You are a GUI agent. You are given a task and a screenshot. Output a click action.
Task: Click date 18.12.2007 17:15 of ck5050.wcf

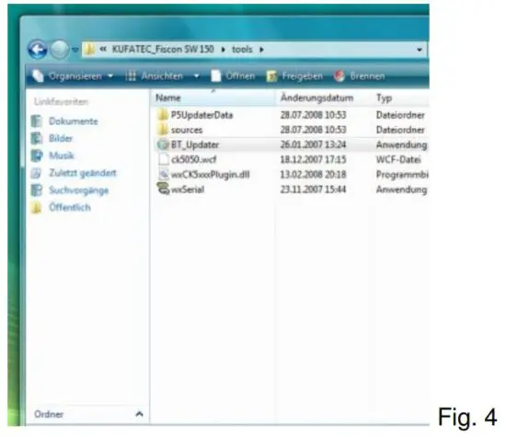(313, 159)
